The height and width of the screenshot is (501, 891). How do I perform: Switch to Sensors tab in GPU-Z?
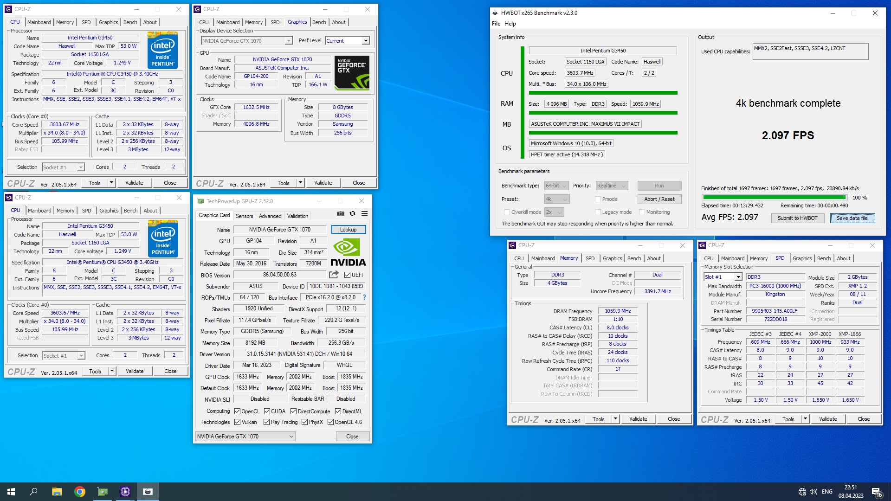point(244,216)
